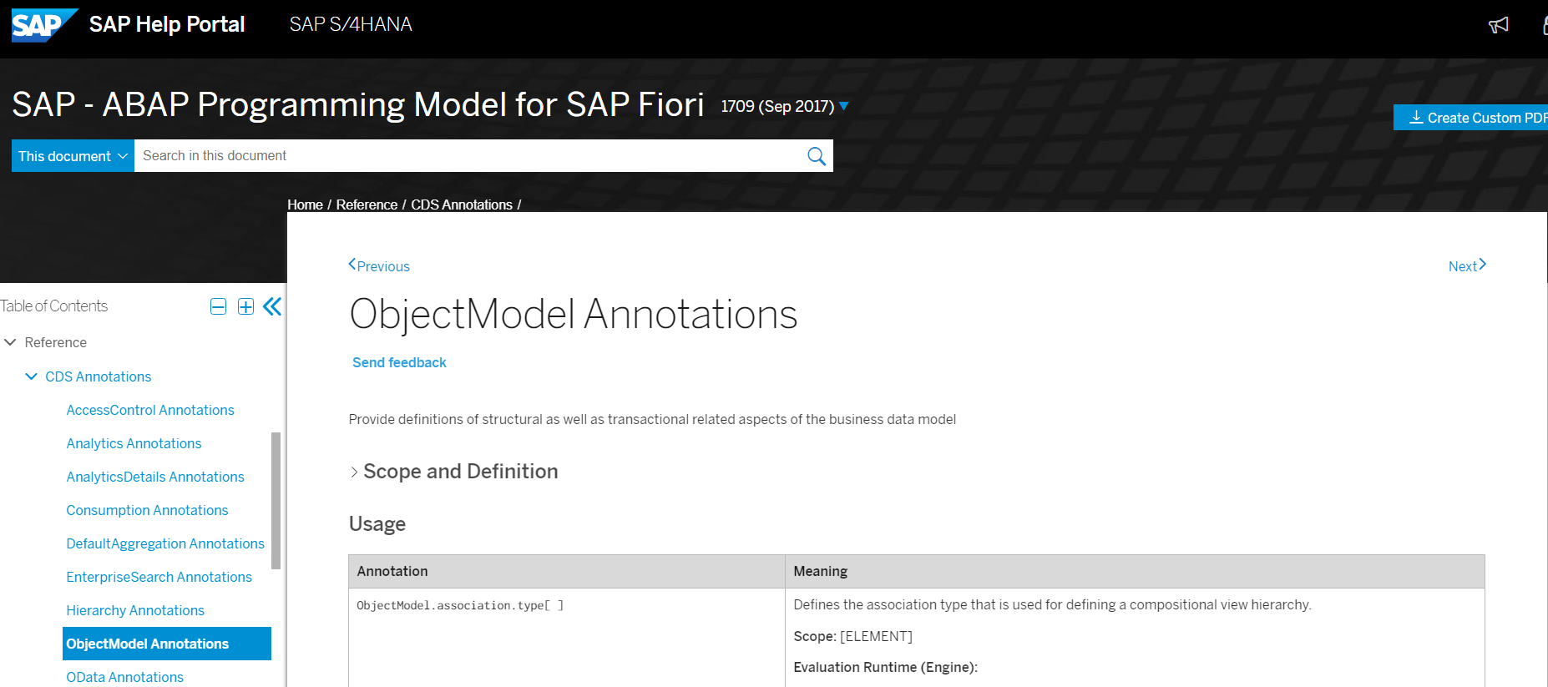This screenshot has height=687, width=1548.
Task: Click the search magnifier icon
Action: pyautogui.click(x=817, y=156)
